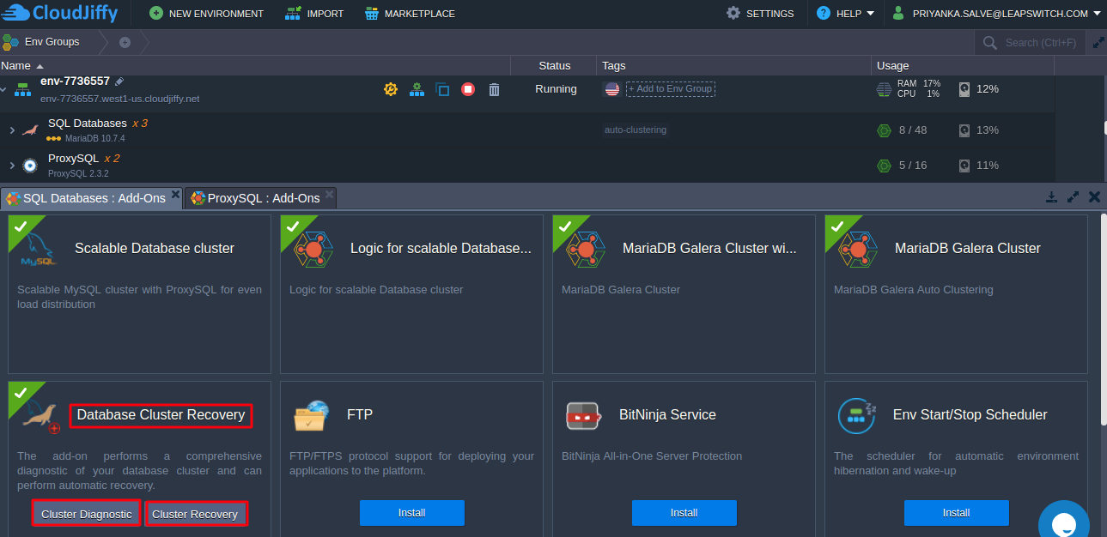The width and height of the screenshot is (1107, 537).
Task: Collapse the env-7736557 environment row
Action: [x=3, y=89]
